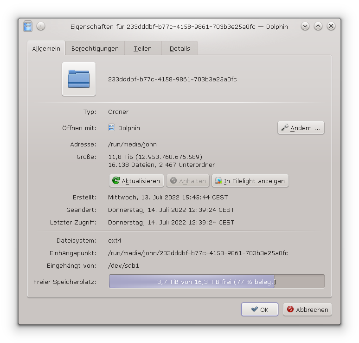
Task: Maximize the window using the up-chevron button
Action: 318,26
